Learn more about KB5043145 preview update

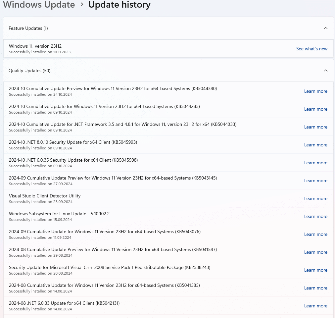[315, 181]
